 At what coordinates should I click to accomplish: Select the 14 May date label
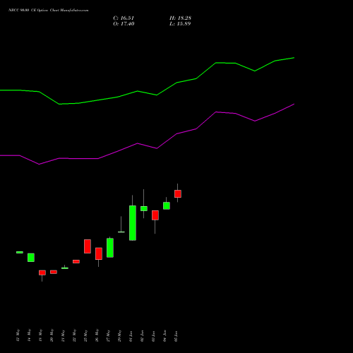29,335
